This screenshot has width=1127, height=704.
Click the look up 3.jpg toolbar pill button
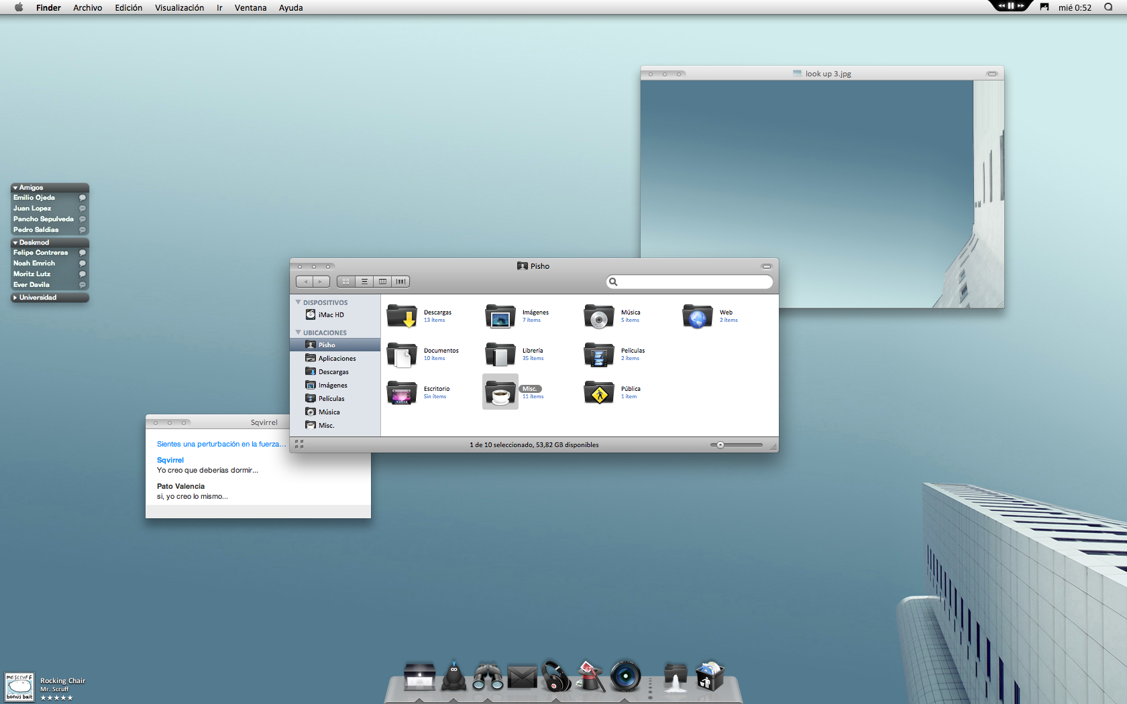(x=991, y=74)
